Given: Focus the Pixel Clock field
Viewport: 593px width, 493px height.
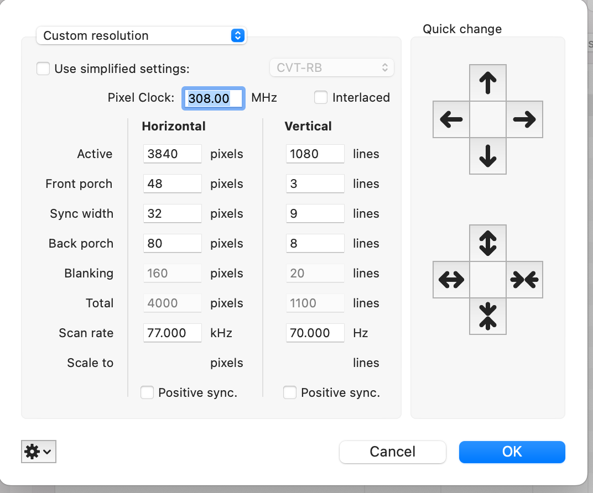Looking at the screenshot, I should (x=214, y=98).
